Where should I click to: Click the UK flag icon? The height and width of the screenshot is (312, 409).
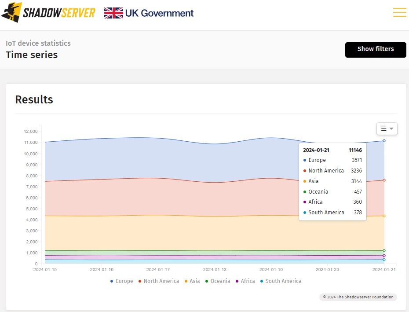pos(113,13)
